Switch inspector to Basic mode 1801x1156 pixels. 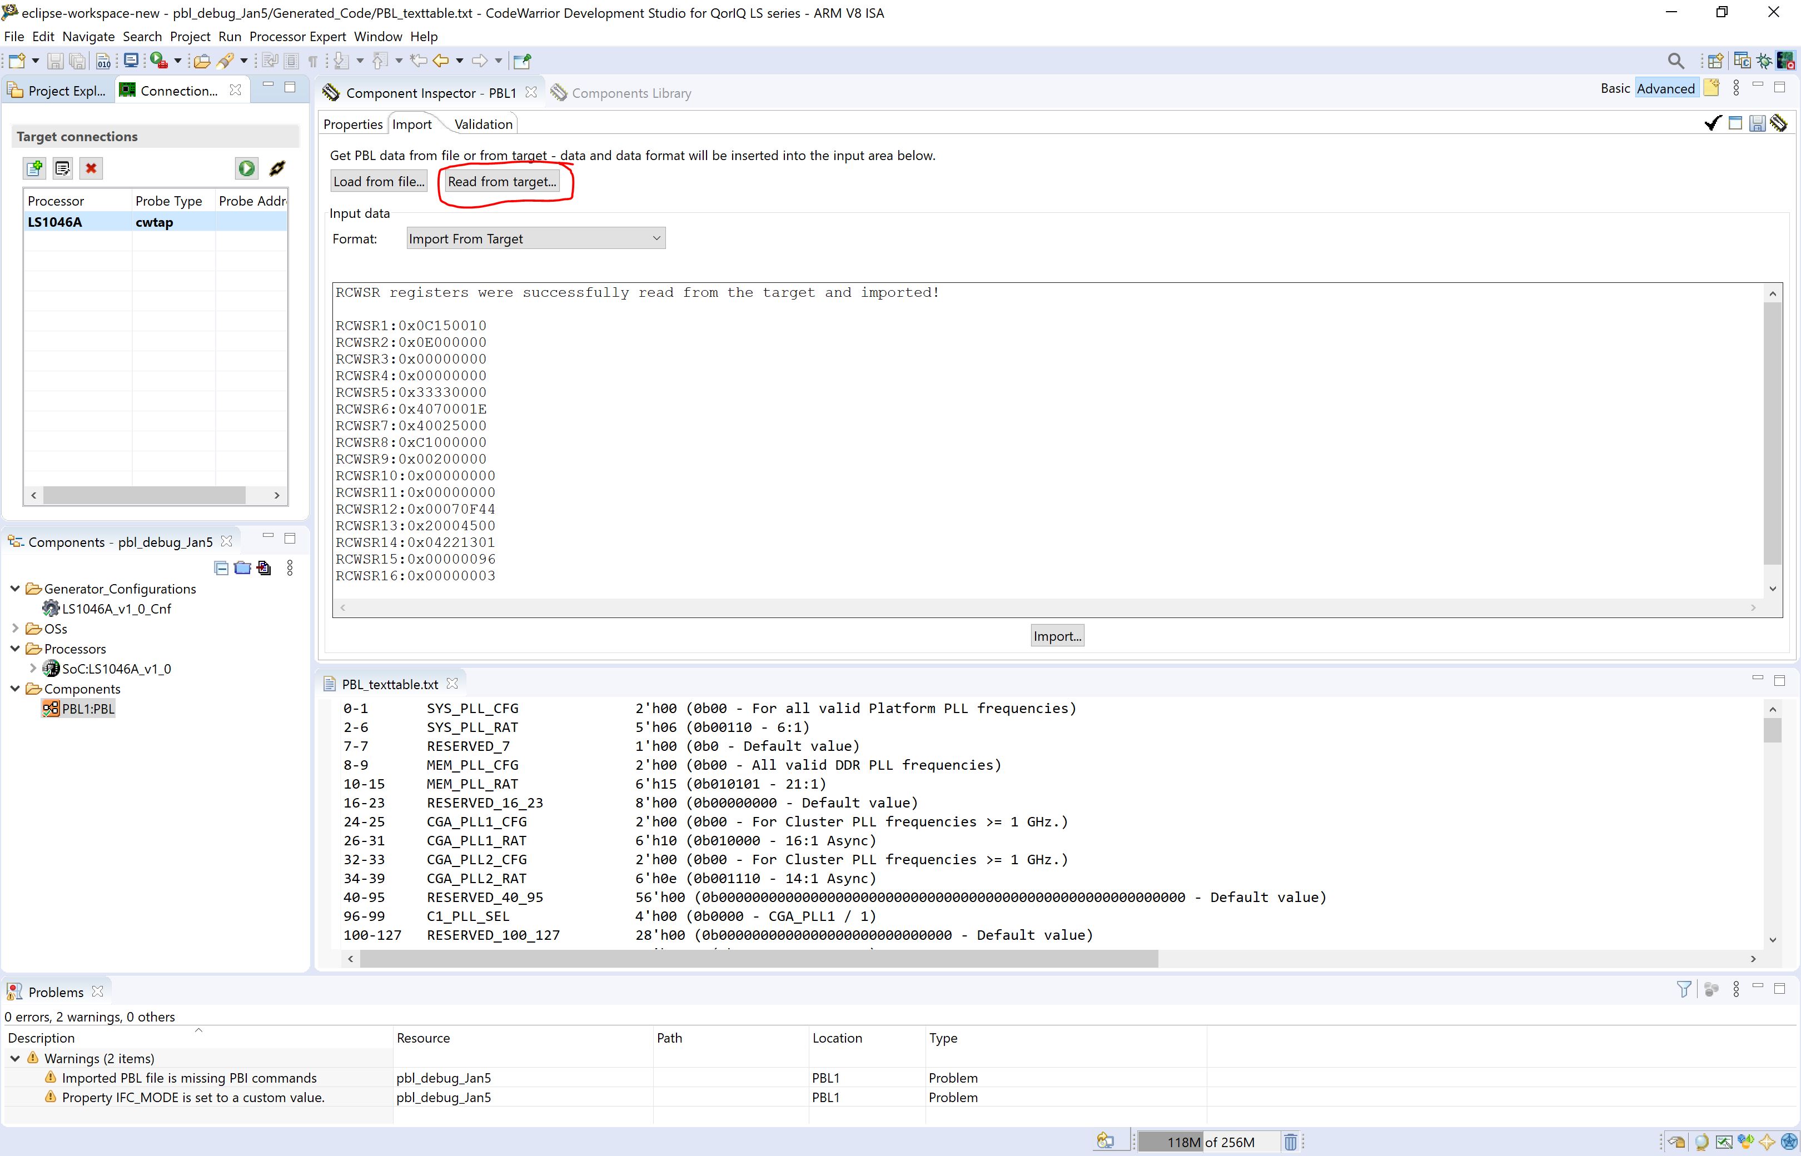[x=1614, y=88]
